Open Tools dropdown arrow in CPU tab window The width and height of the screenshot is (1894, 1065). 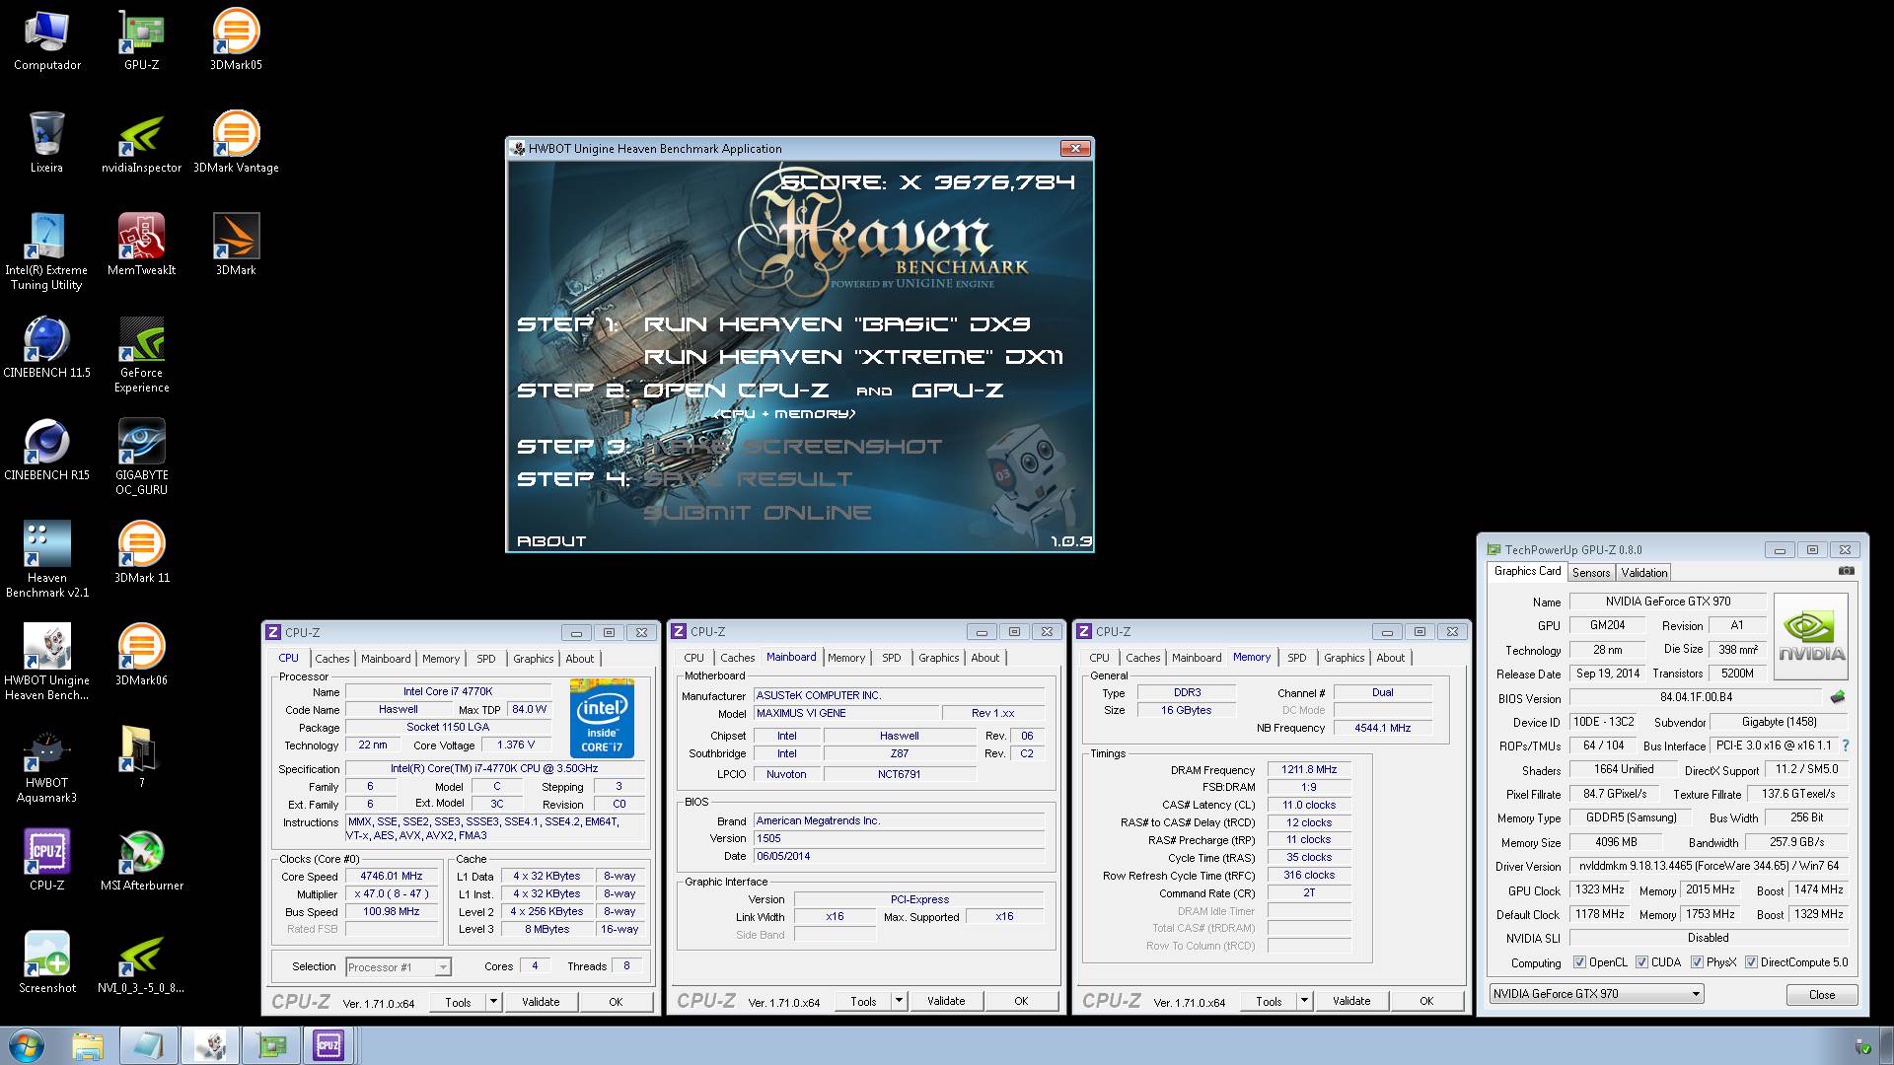click(493, 1002)
